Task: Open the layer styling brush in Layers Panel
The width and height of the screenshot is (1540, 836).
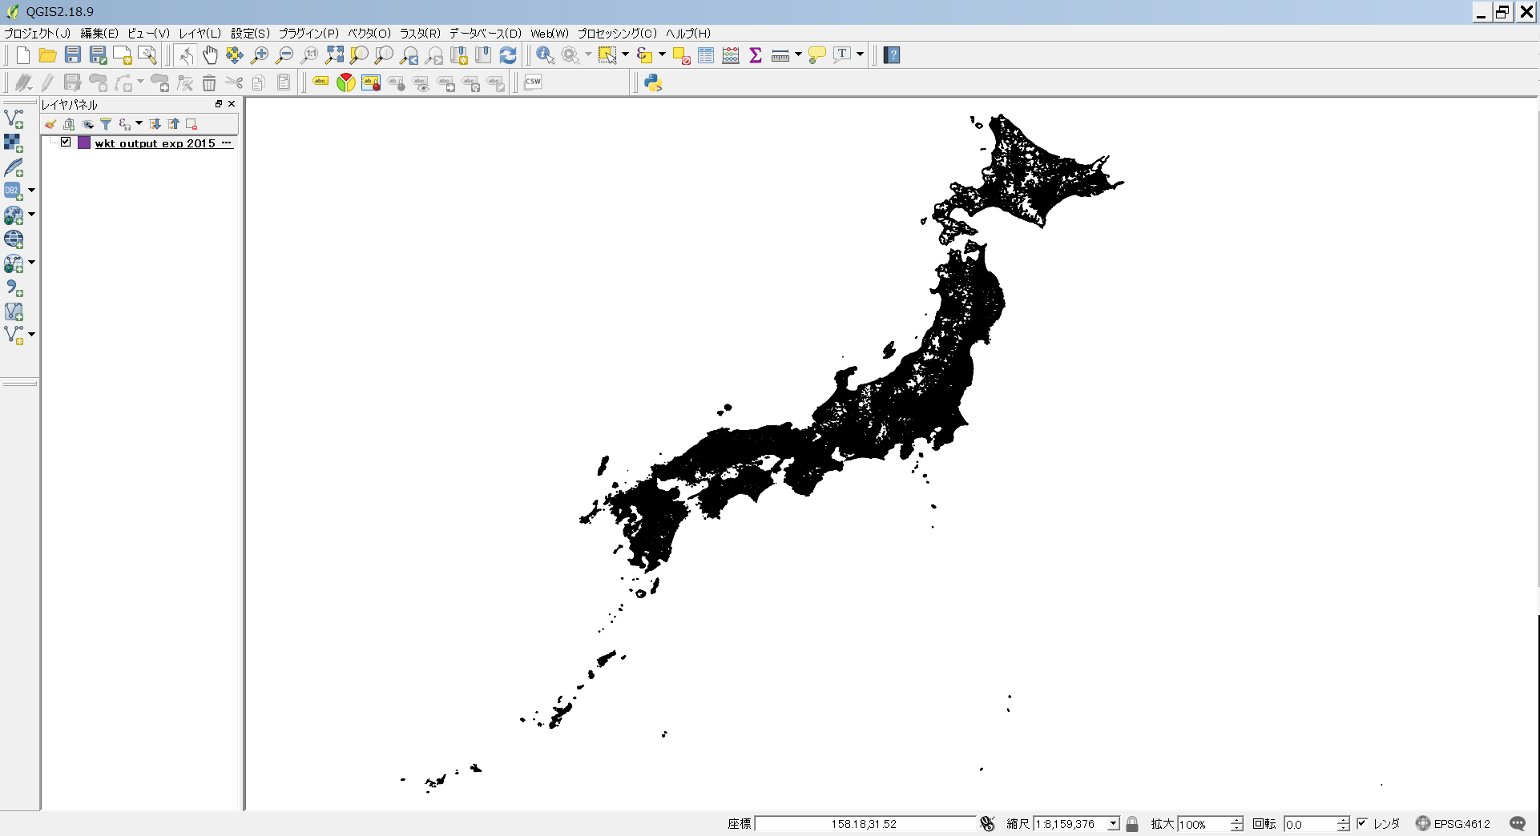Action: click(50, 124)
